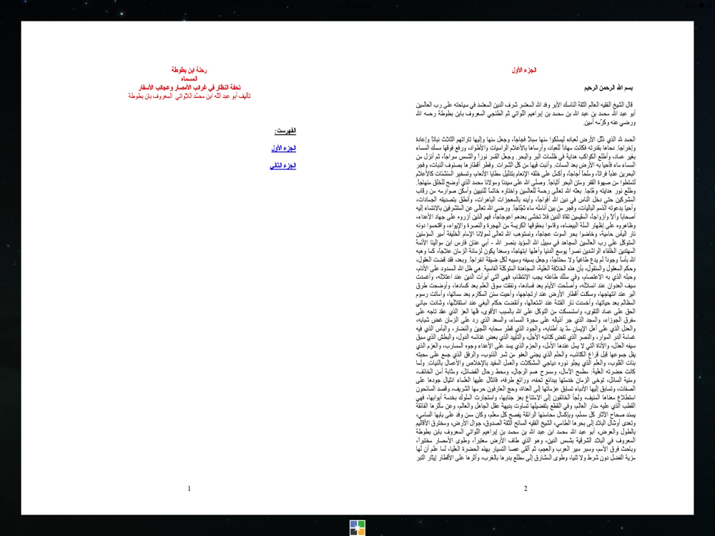Click the four-colored square icon below the pages
Screen dimensions: 715x536
[x=357, y=528]
